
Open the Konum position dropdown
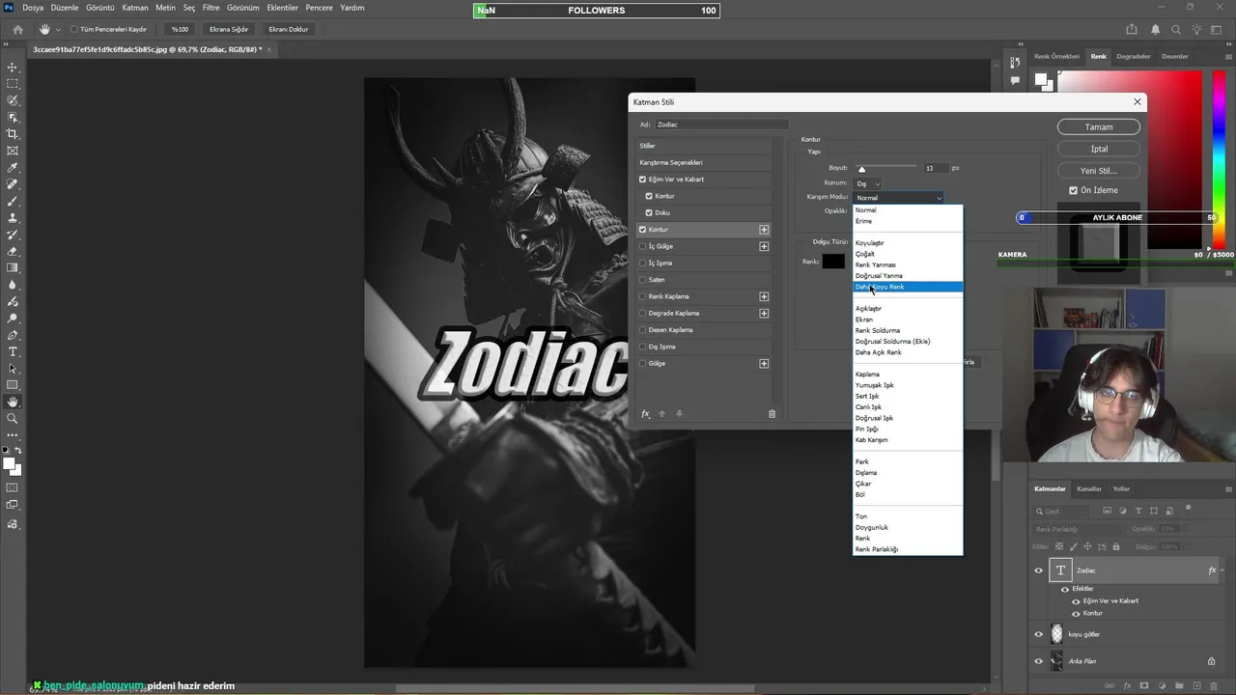pos(869,183)
